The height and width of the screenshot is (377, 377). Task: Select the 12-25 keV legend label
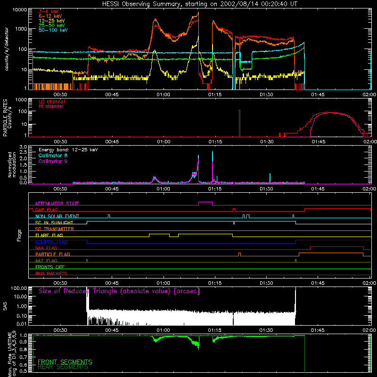[x=52, y=21]
